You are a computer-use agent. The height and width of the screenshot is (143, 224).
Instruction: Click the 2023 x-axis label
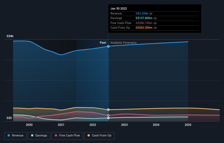[124, 125]
